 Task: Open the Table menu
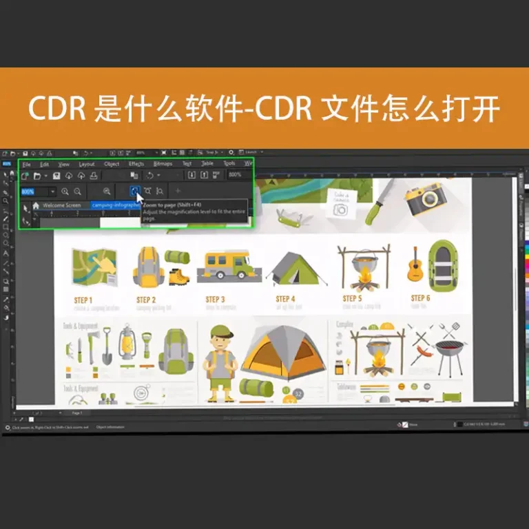pos(207,163)
